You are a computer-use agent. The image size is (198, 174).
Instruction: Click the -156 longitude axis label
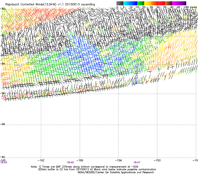pos(119,160)
